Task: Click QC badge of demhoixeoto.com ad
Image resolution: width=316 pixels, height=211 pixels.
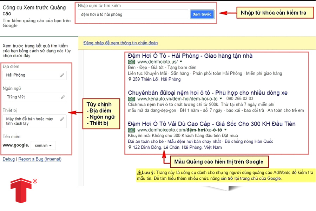Action: [131, 130]
